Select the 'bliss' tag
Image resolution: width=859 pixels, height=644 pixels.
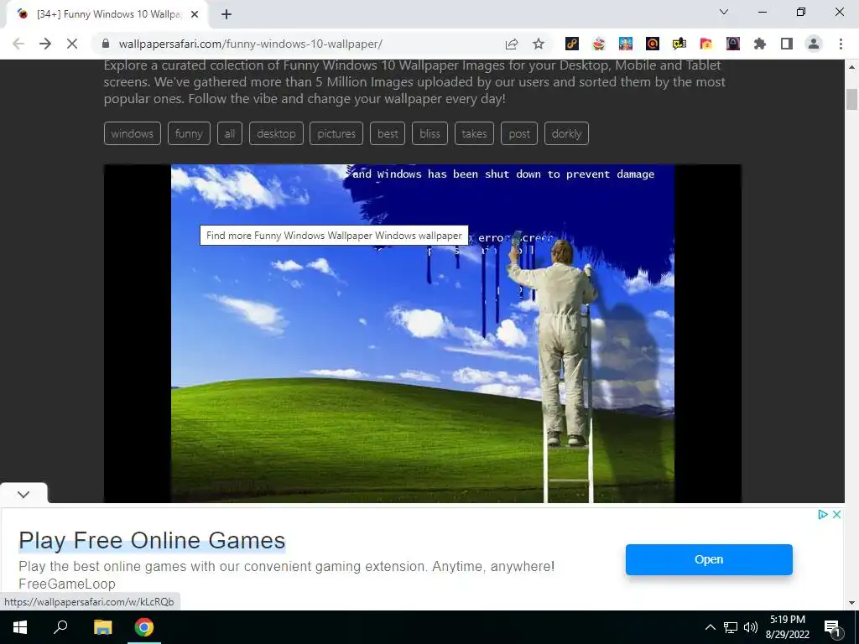pos(430,133)
